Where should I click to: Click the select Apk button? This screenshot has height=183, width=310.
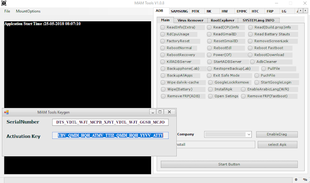278,144
